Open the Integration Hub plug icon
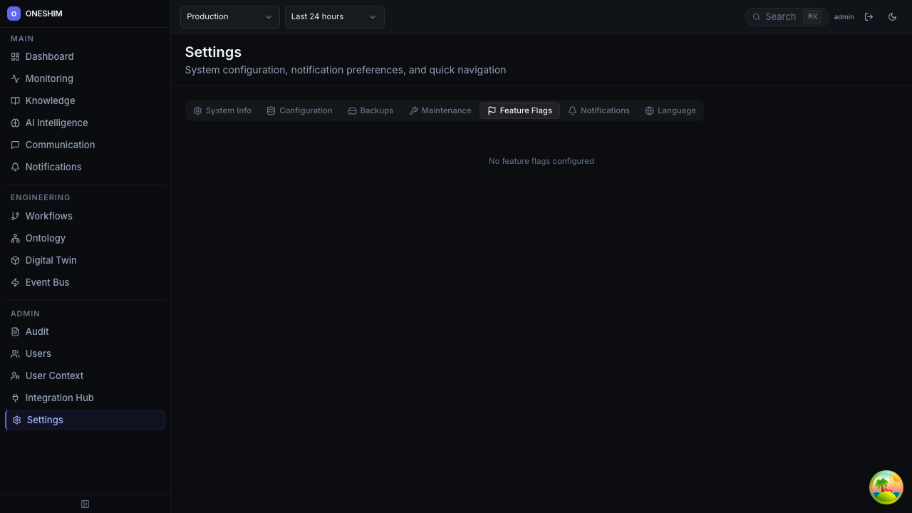The width and height of the screenshot is (912, 513). [15, 398]
